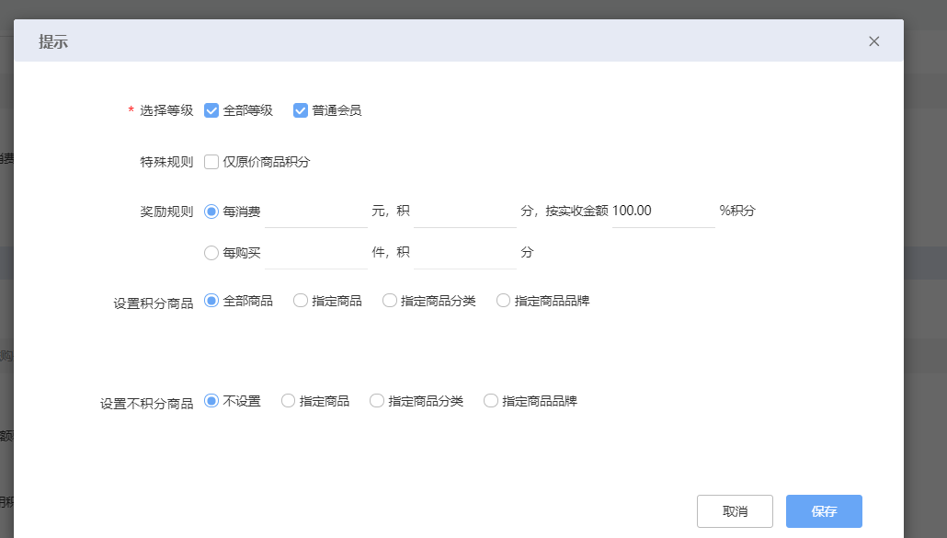947x538 pixels.
Task: Click the 设置不积分商品 label
Action: (x=147, y=404)
